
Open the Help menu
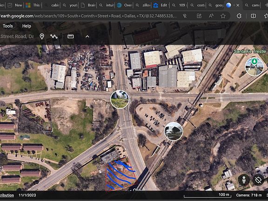(27, 26)
